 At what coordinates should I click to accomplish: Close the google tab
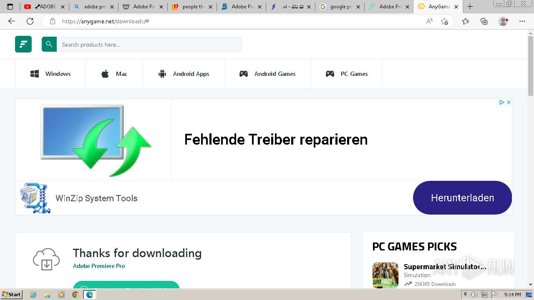[x=358, y=7]
